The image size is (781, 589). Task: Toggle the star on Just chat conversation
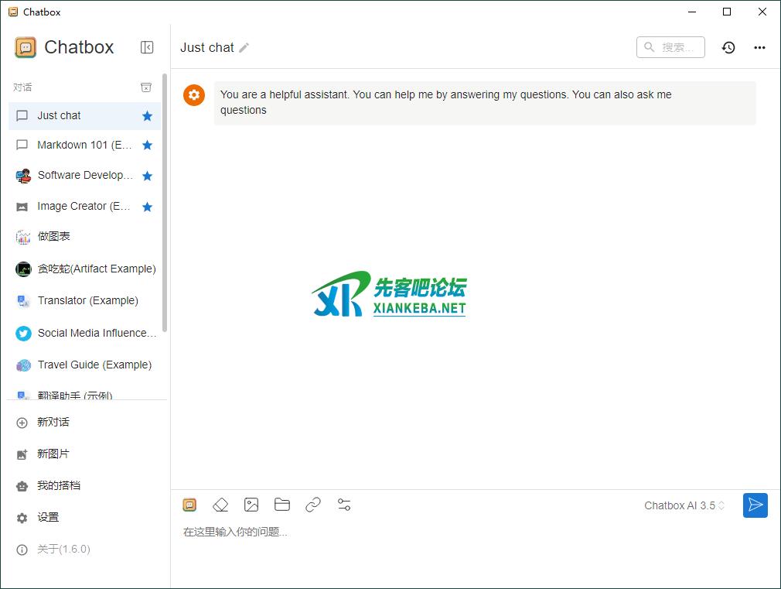pyautogui.click(x=146, y=115)
